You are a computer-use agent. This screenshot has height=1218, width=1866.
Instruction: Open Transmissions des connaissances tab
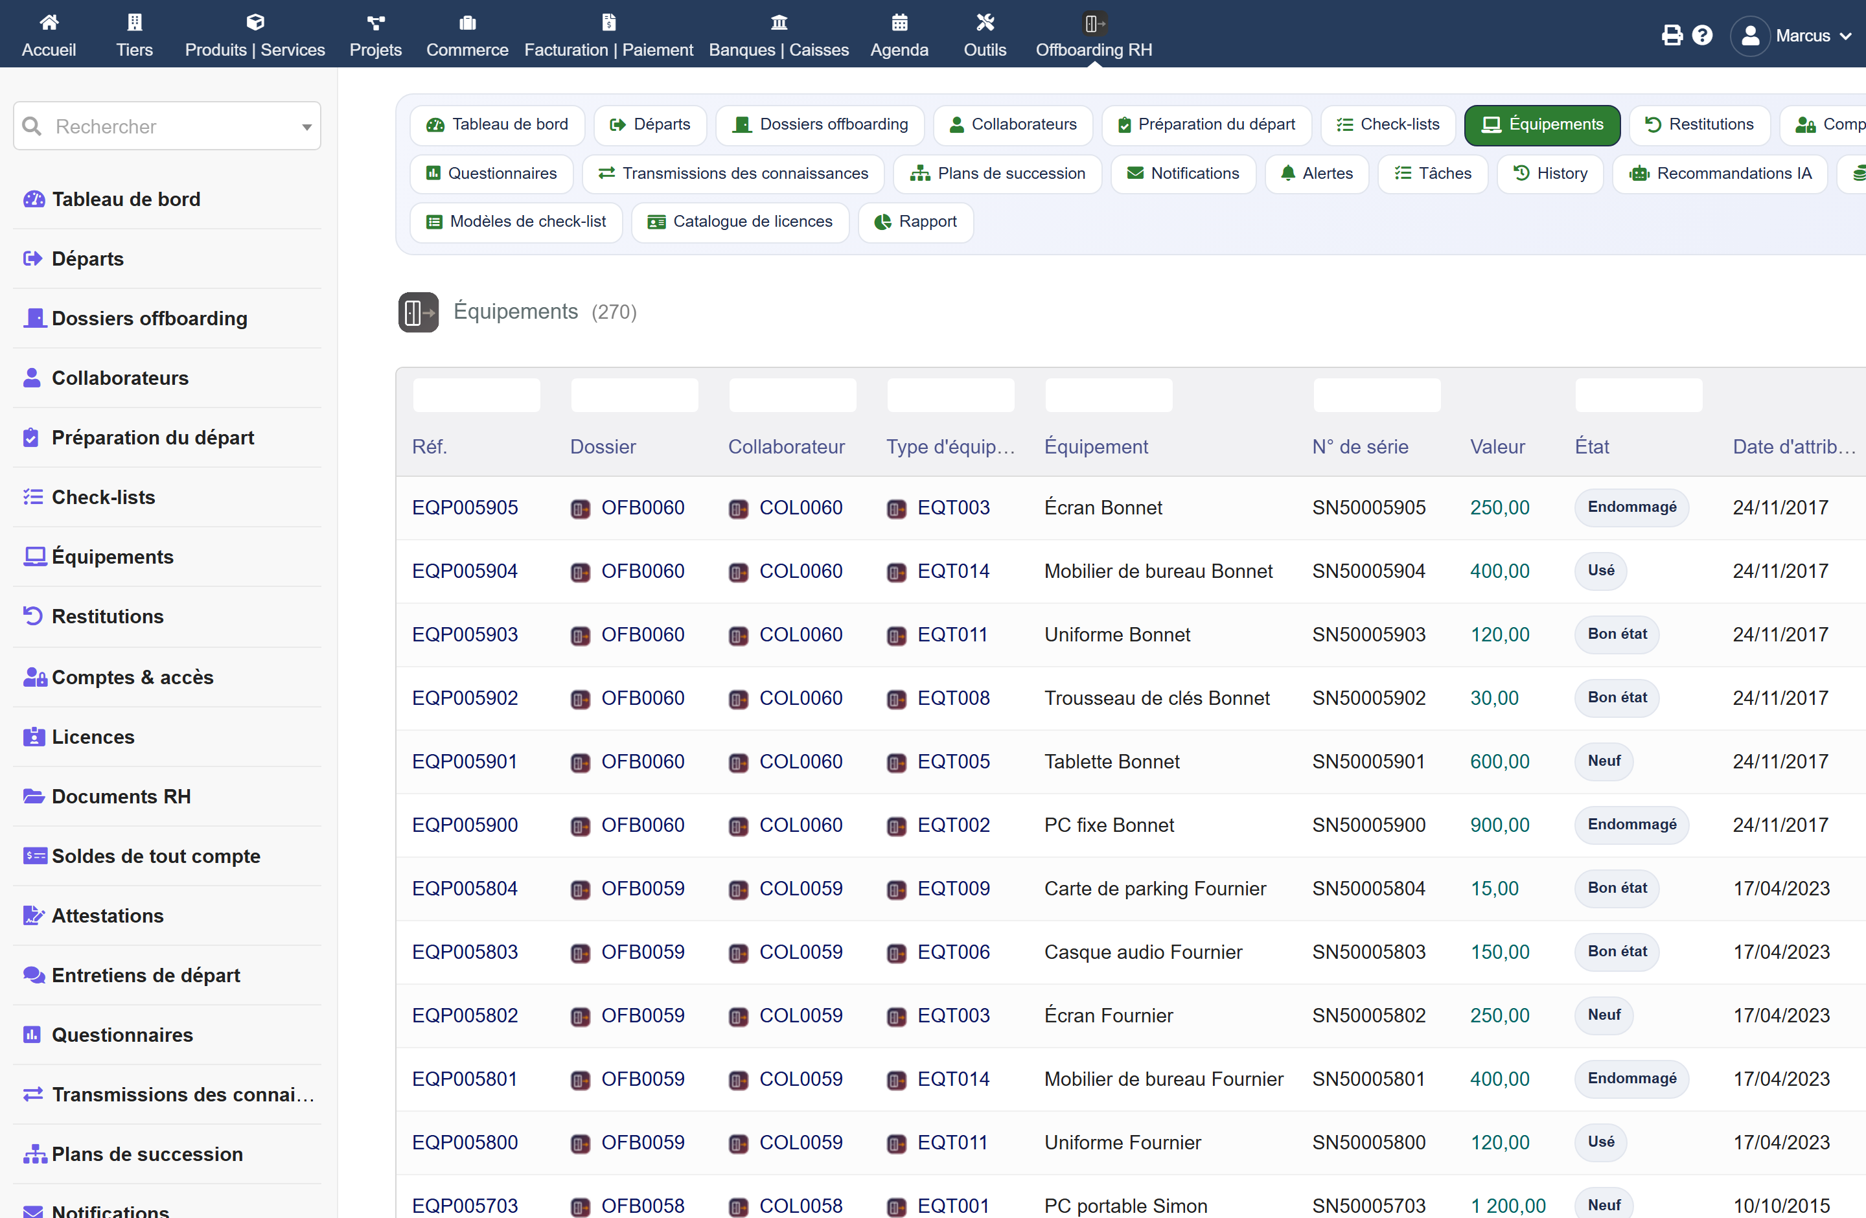point(733,173)
